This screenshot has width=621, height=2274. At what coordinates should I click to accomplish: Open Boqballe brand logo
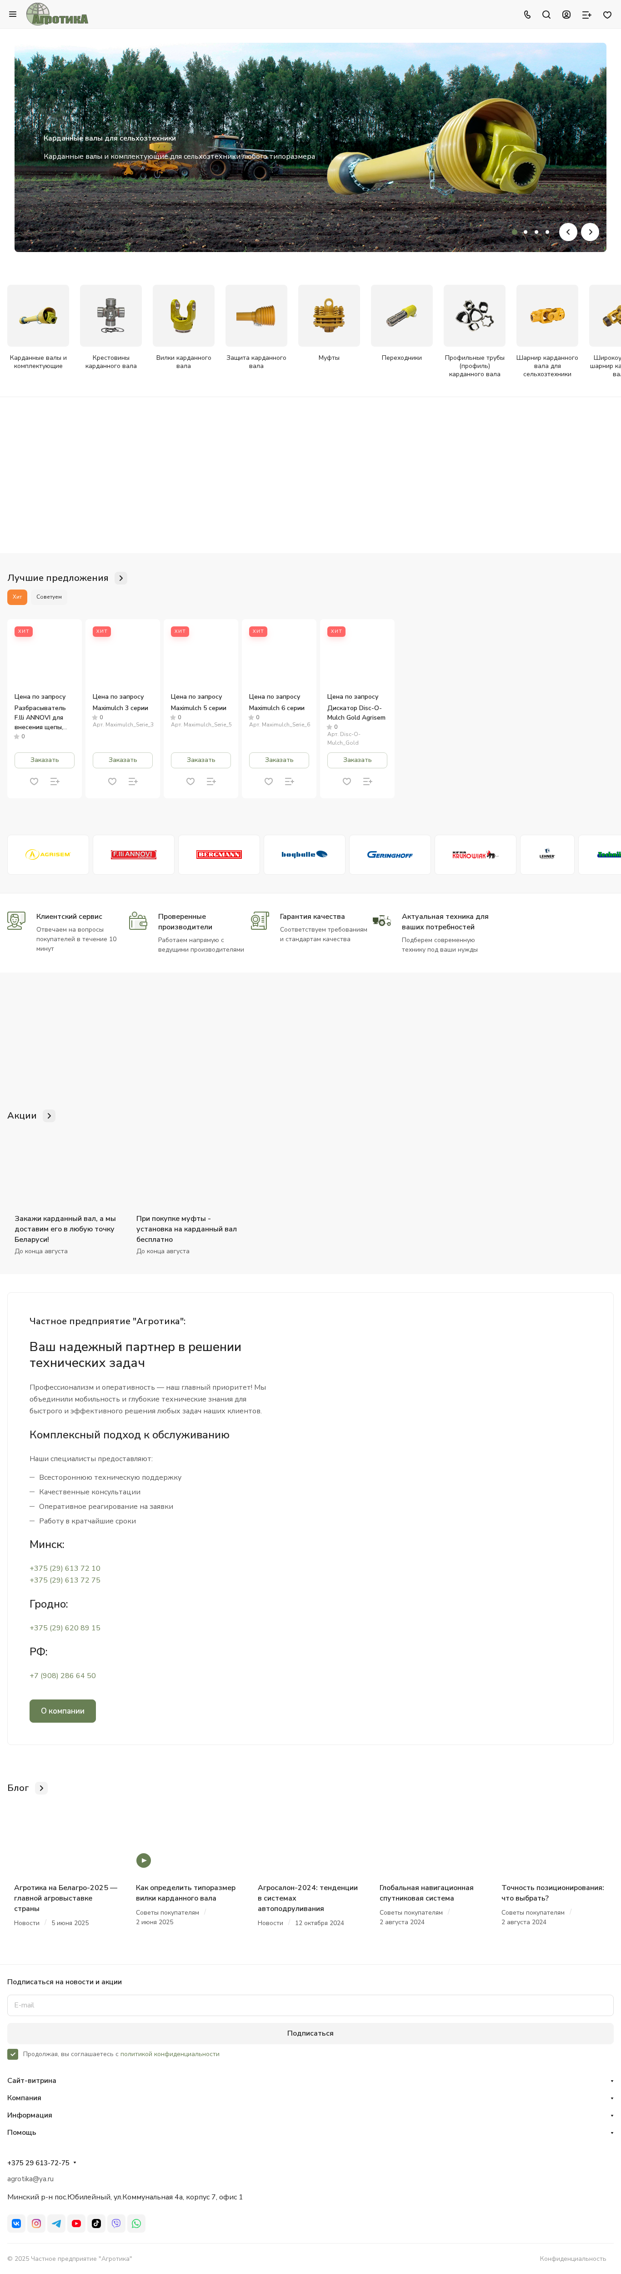(304, 855)
